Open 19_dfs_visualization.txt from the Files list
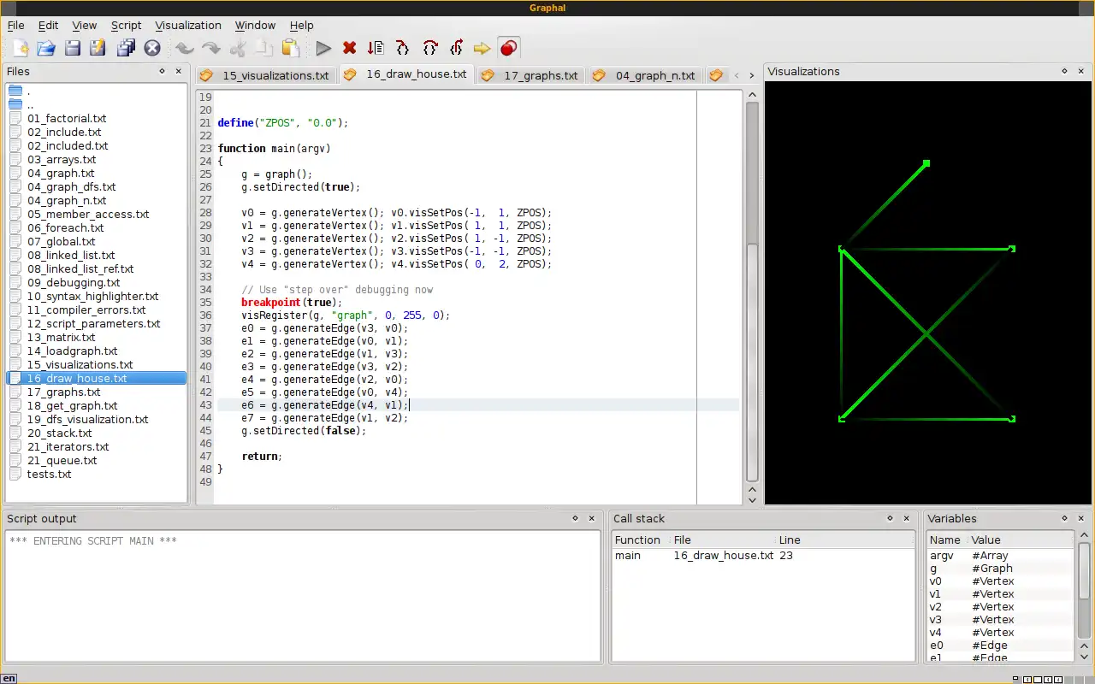Viewport: 1095px width, 684px height. [x=87, y=420]
